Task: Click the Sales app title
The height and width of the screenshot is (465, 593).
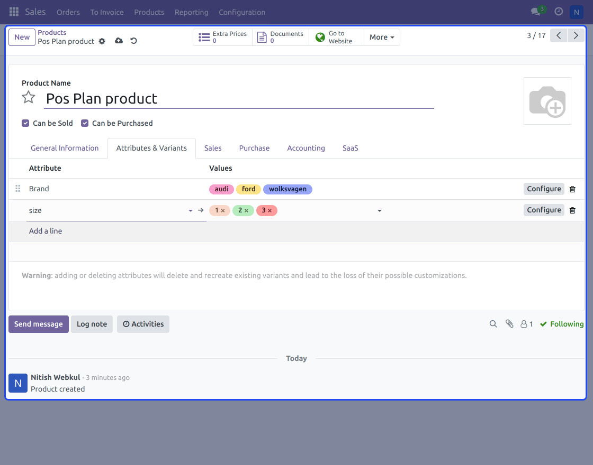Action: (35, 12)
